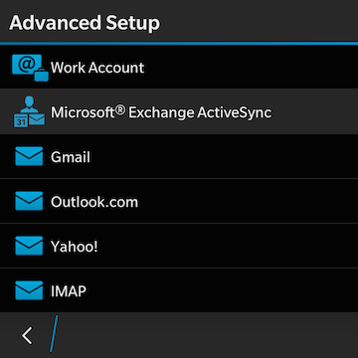358x358 pixels.
Task: Select the IMAP envelope icon
Action: tap(29, 290)
